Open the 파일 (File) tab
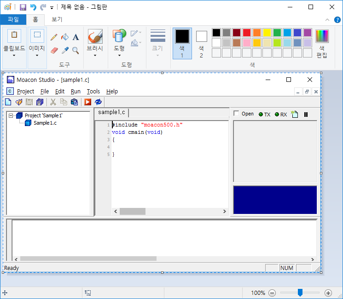The height and width of the screenshot is (299, 343). point(13,20)
